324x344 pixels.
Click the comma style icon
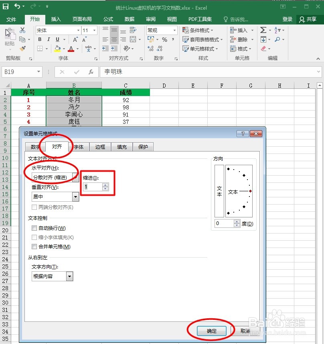173,39
